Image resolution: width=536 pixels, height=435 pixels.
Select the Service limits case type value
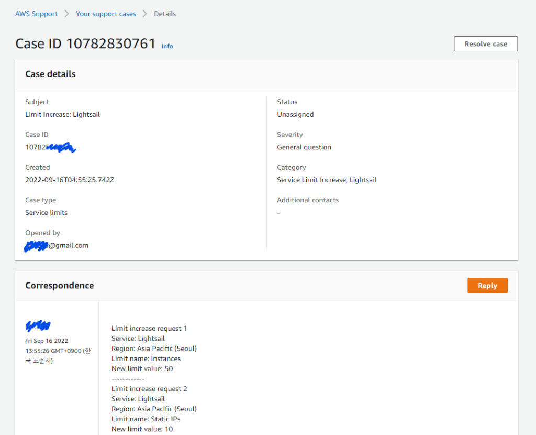[x=46, y=213]
